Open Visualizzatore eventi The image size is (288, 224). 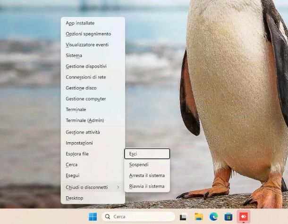pos(93,45)
